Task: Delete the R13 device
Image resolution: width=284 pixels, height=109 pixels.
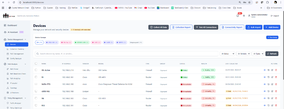Action: (276, 105)
